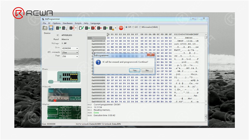Image resolution: width=249 pixels, height=140 pixels.
Task: Click the write IC icon with red arrow
Action: [99, 28]
